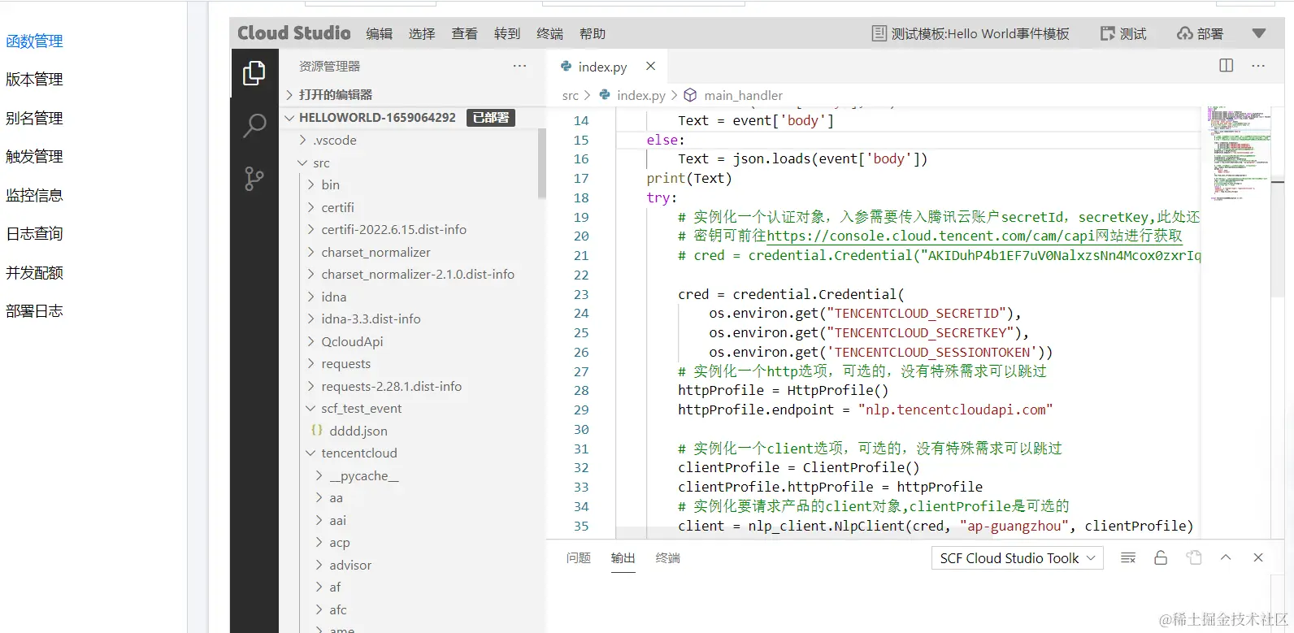Image resolution: width=1294 pixels, height=633 pixels.
Task: Open the Explorer files icon in activity bar
Action: [254, 73]
